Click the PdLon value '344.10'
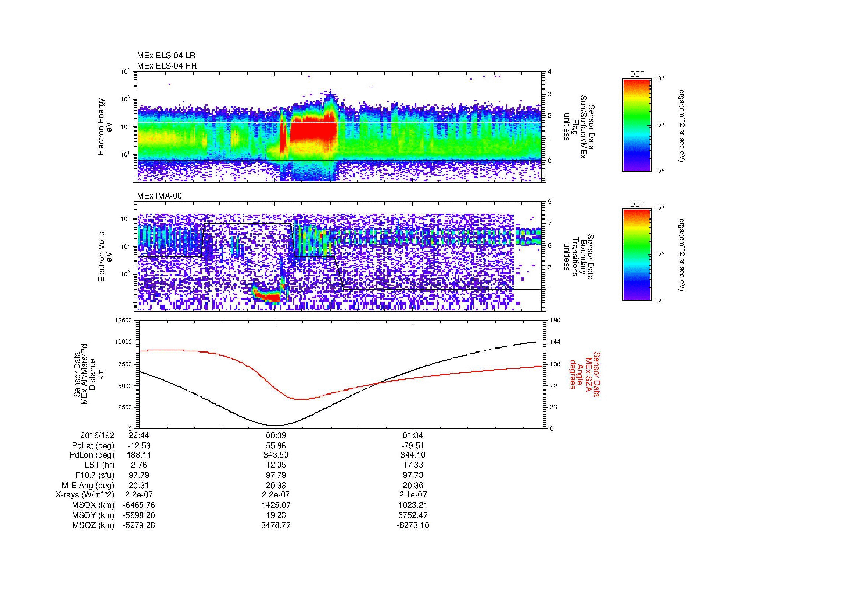861x609 pixels. point(413,455)
